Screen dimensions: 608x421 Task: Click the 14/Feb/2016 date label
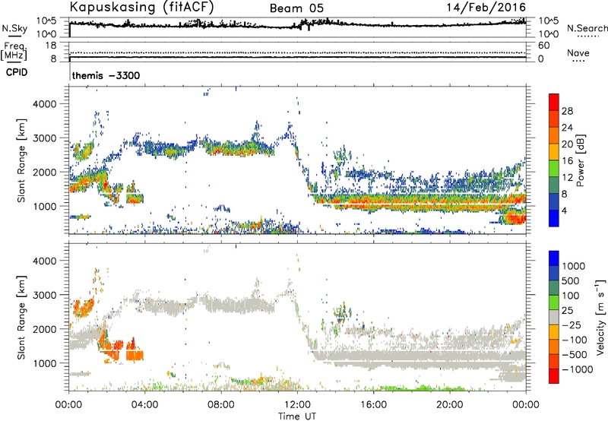click(486, 7)
